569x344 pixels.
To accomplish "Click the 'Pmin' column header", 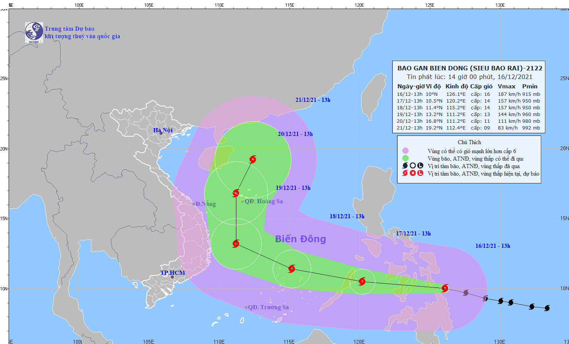I will 530,86.
